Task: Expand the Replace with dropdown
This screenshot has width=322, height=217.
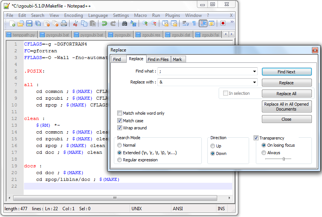Action: 254,82
